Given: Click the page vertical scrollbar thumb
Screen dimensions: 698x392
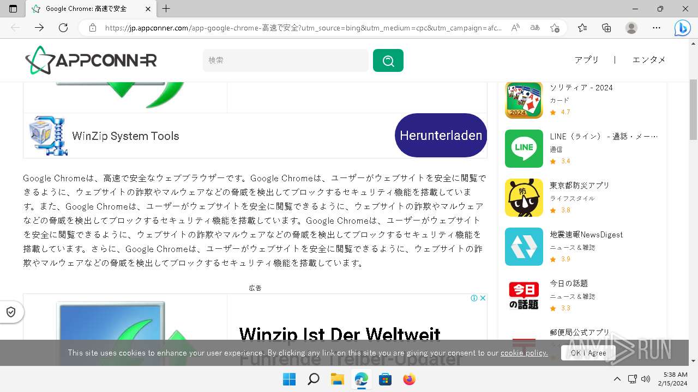Looking at the screenshot, I should [x=694, y=109].
